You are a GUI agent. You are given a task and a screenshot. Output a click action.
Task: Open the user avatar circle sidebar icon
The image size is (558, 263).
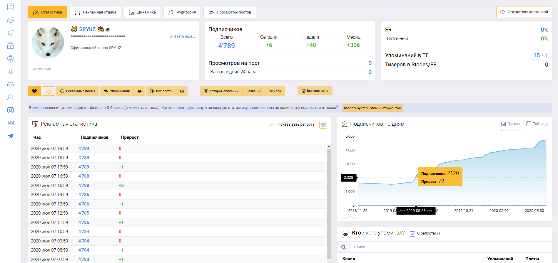point(10,58)
